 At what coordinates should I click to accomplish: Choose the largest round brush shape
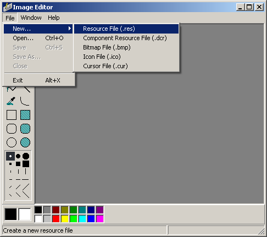tap(26, 156)
